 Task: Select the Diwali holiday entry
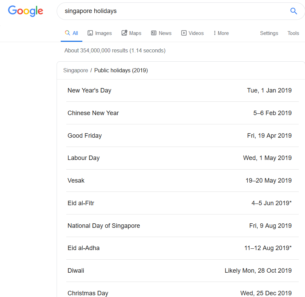pyautogui.click(x=183, y=271)
